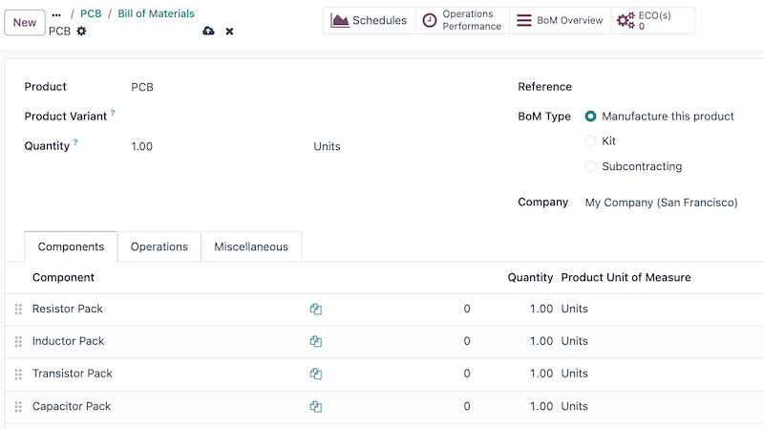Viewport: 764px width, 429px height.
Task: Switch to the Miscellaneous tab
Action: coord(250,247)
